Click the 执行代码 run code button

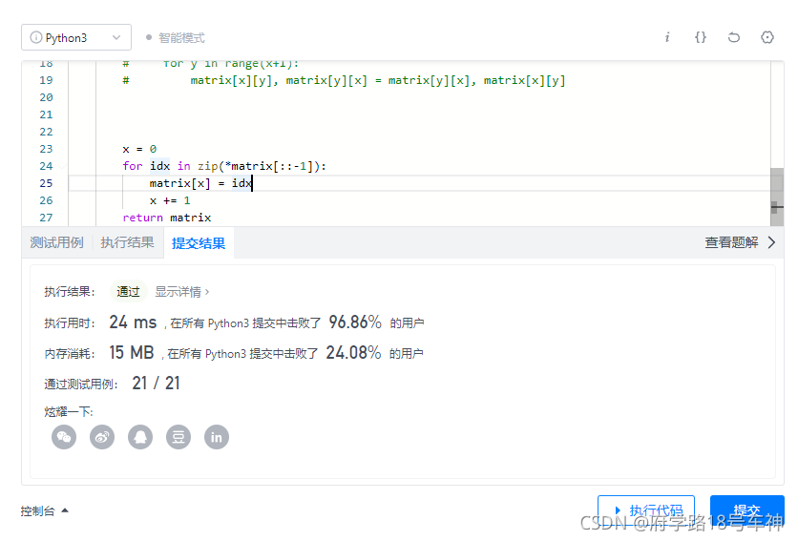coord(646,510)
